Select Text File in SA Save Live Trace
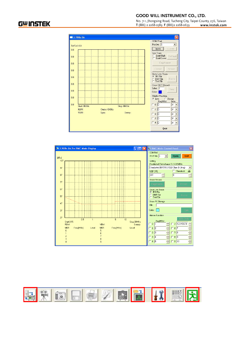The image size is (248, 351). tap(153, 81)
